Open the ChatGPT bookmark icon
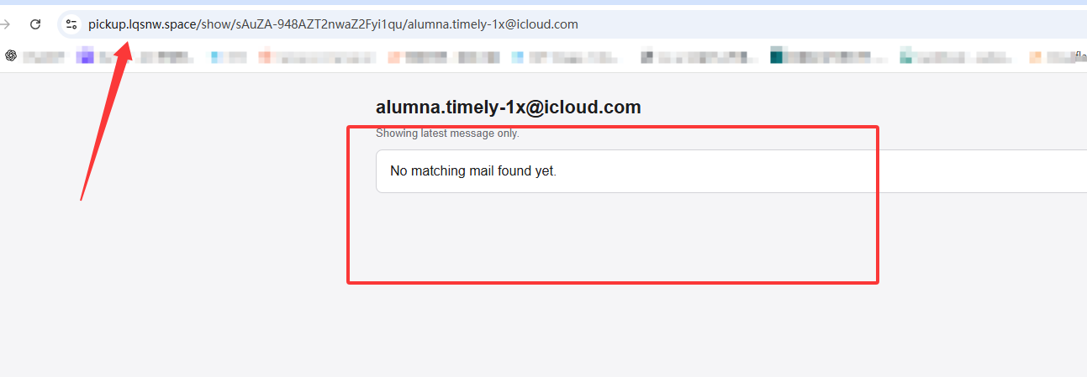This screenshot has height=377, width=1087. click(11, 56)
